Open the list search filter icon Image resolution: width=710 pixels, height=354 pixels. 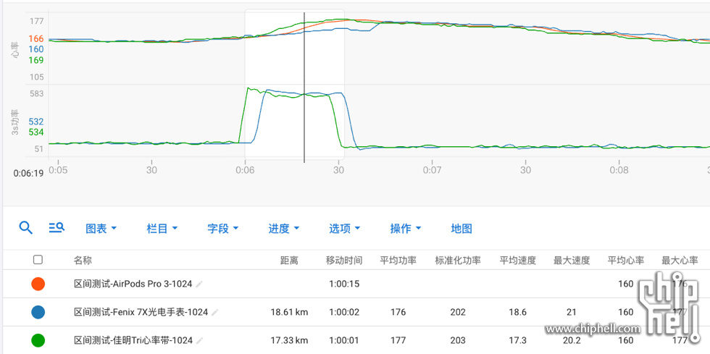pyautogui.click(x=57, y=228)
